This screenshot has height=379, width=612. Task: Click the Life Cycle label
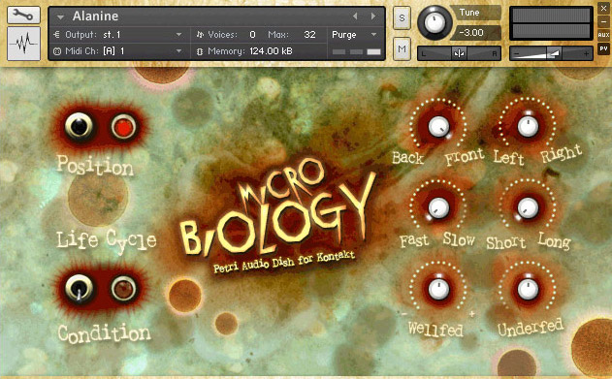(x=107, y=240)
